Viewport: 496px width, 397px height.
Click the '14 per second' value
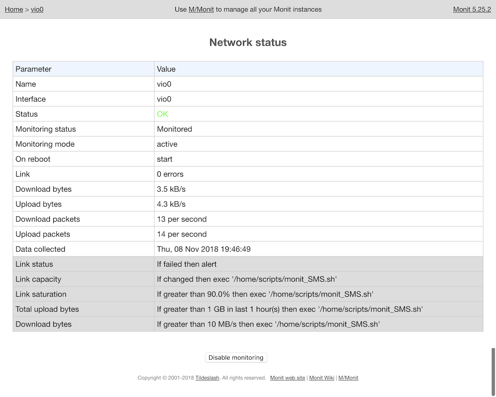[x=182, y=234]
